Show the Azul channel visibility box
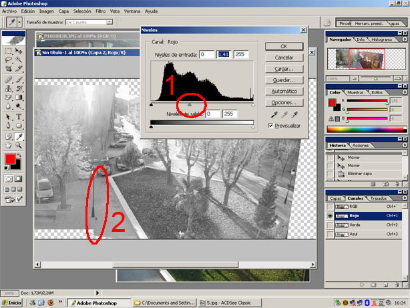The width and height of the screenshot is (410, 308). point(330,234)
